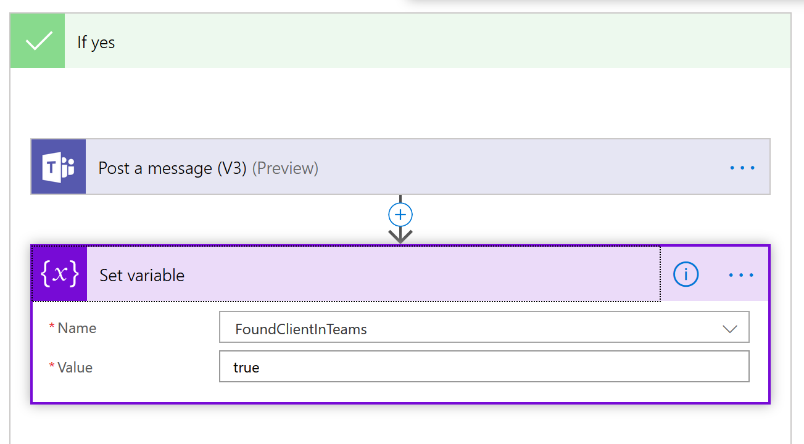Click the Name field label
This screenshot has width=804, height=444.
click(77, 328)
